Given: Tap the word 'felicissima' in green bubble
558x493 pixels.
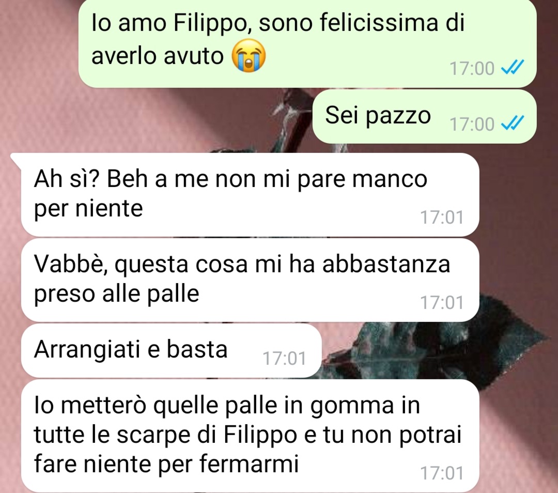Looking at the screenshot, I should click(x=379, y=22).
